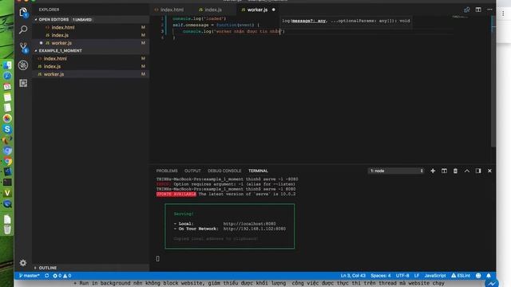This screenshot has width=511, height=287.
Task: Open the Debug view in activity bar
Action: tap(23, 65)
